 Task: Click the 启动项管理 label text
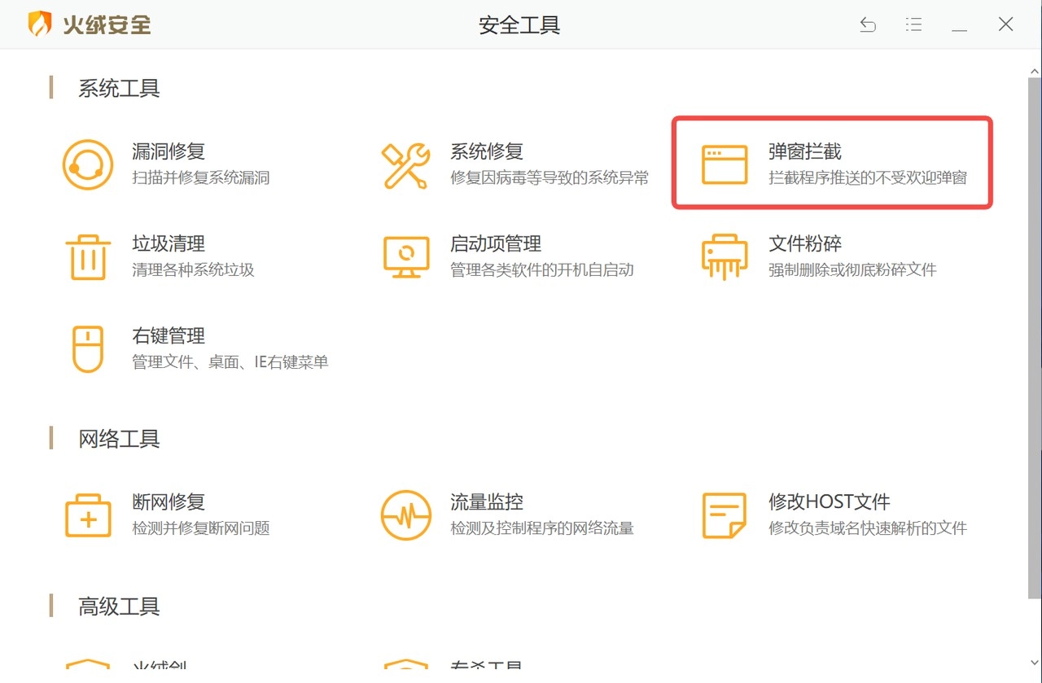tap(496, 243)
